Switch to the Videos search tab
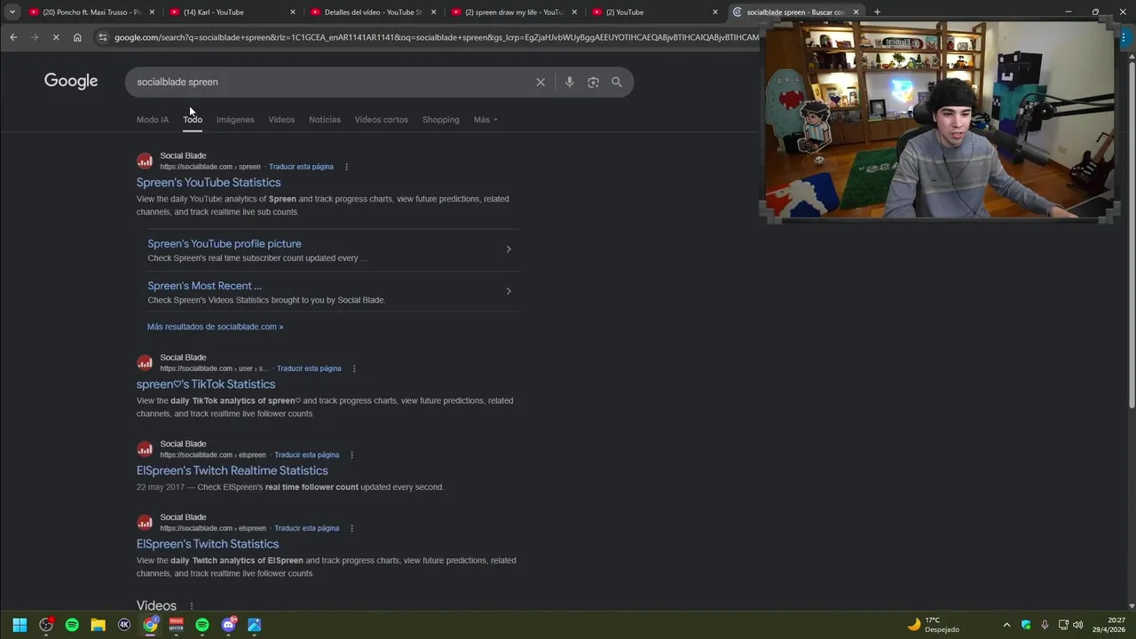Image resolution: width=1136 pixels, height=639 pixels. pos(281,120)
